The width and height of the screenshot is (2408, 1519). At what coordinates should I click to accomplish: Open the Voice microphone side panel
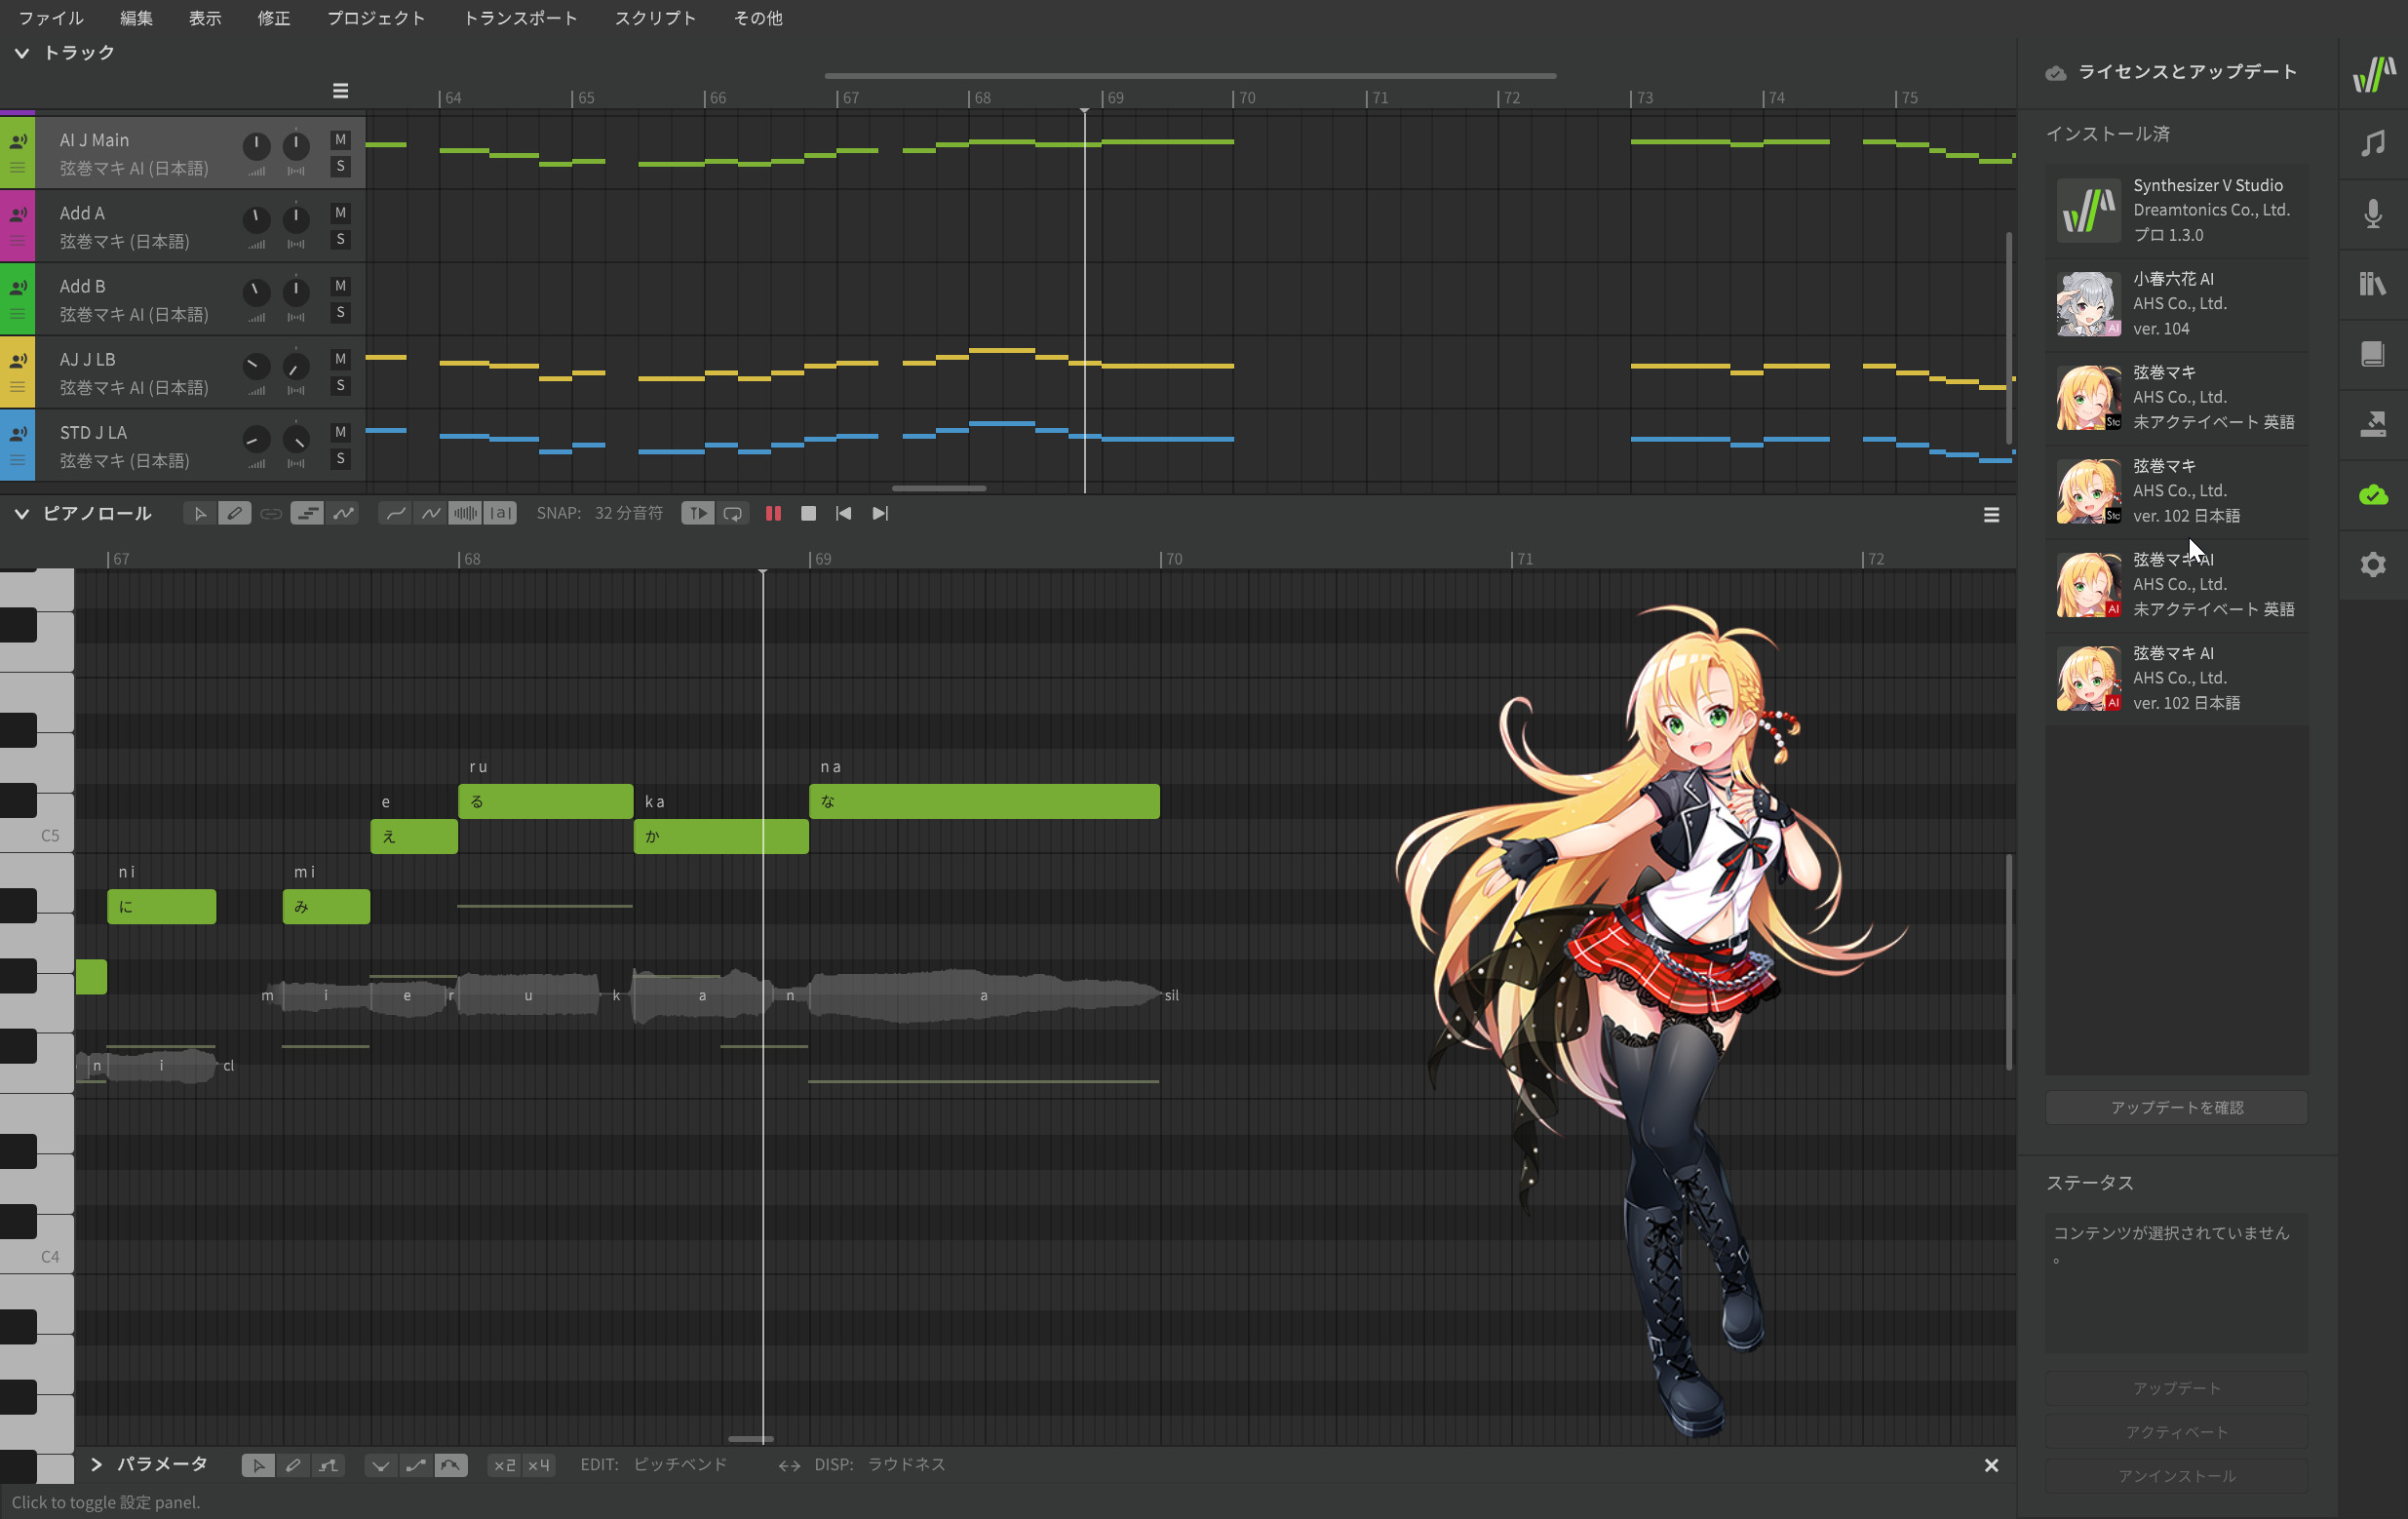point(2373,214)
